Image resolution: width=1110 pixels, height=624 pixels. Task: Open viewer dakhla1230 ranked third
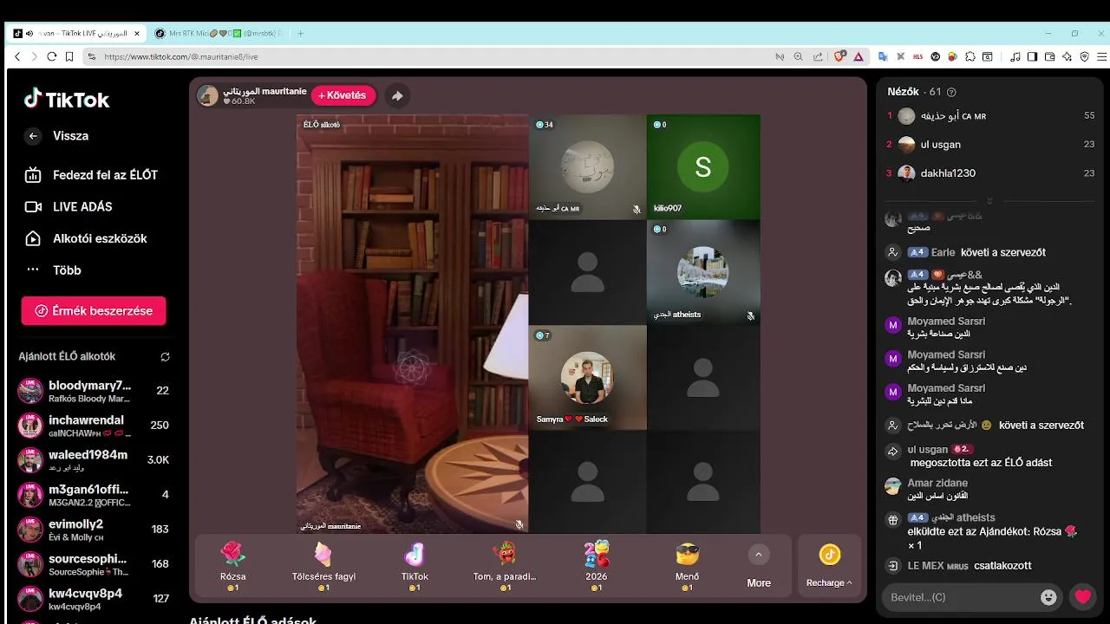(x=990, y=173)
